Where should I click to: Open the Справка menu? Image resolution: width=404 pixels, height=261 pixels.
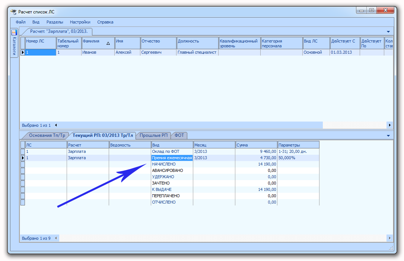105,22
